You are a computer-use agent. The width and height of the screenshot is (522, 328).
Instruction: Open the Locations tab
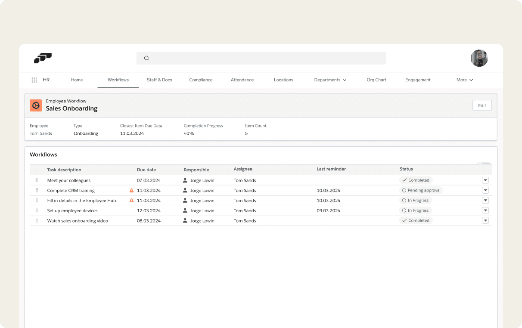(283, 80)
